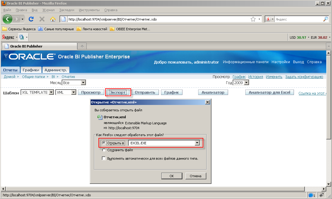Select the Открыть в radio button
332x199 pixels.
click(104, 143)
